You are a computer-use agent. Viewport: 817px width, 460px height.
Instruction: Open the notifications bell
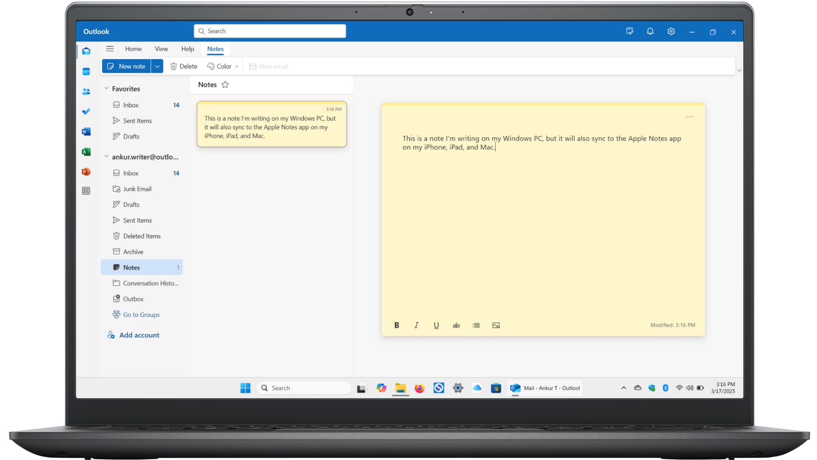650,31
